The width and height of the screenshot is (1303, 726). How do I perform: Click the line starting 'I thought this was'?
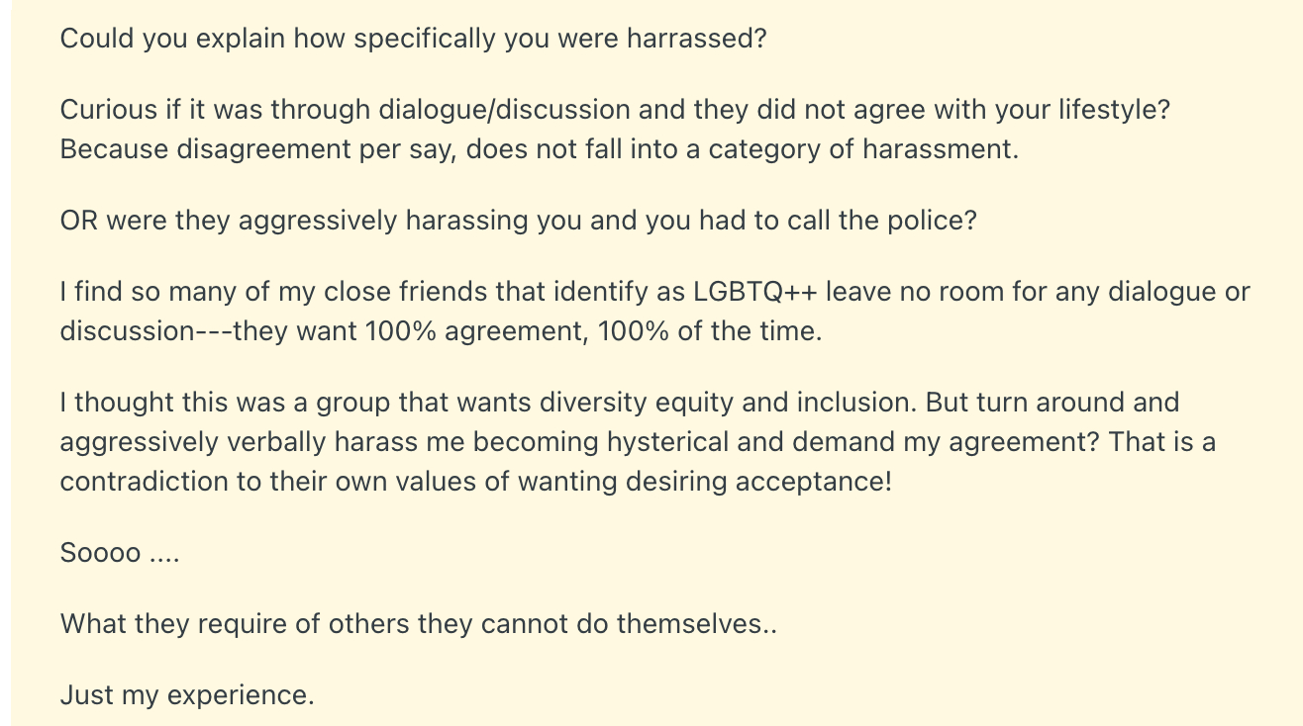(619, 403)
